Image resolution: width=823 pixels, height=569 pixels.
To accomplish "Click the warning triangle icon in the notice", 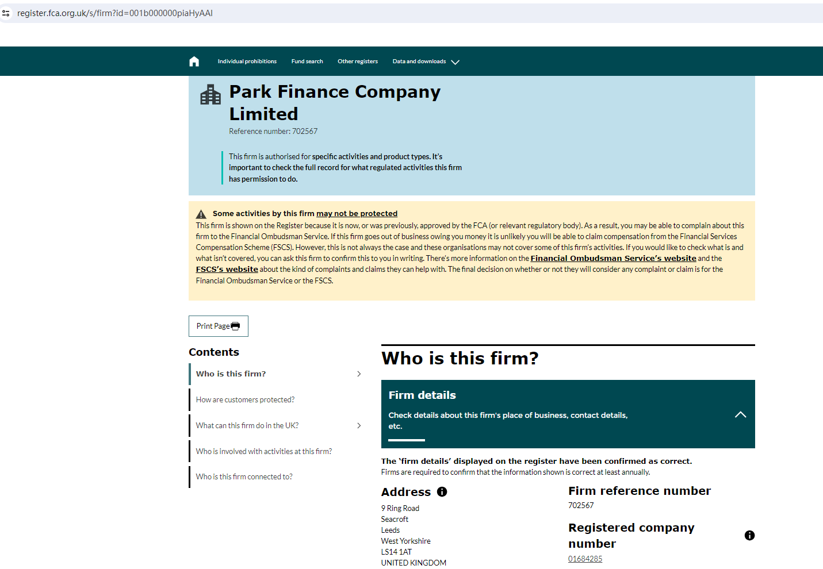I will [201, 214].
